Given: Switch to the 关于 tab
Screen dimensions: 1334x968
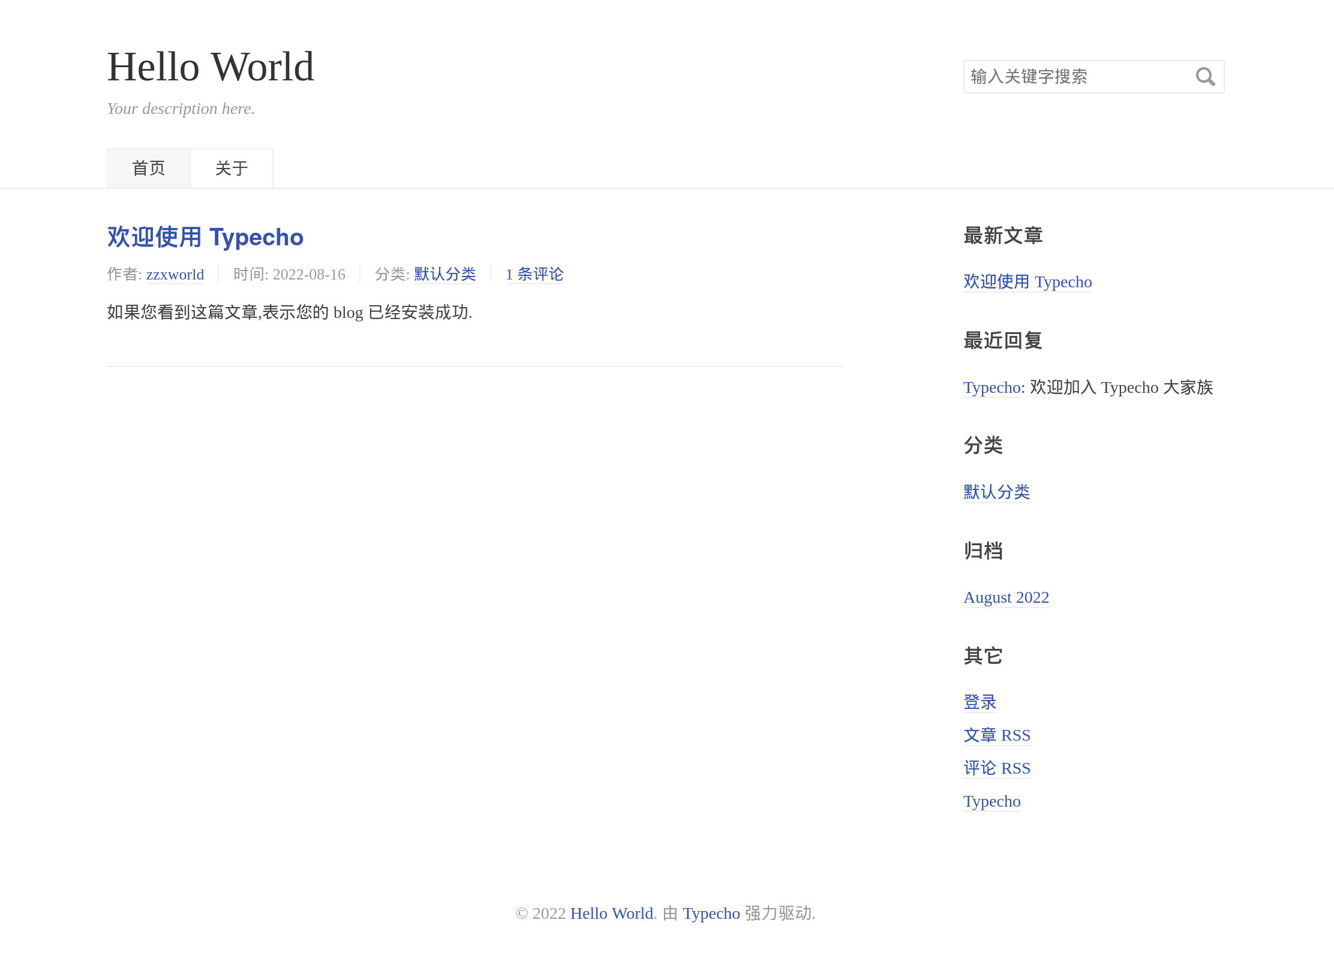Looking at the screenshot, I should [232, 168].
